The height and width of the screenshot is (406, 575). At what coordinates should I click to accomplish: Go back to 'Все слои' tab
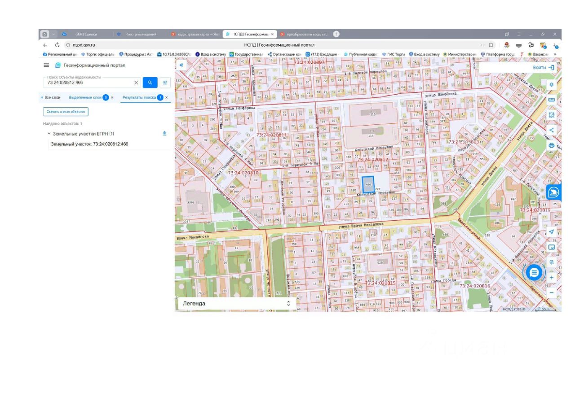coord(52,97)
